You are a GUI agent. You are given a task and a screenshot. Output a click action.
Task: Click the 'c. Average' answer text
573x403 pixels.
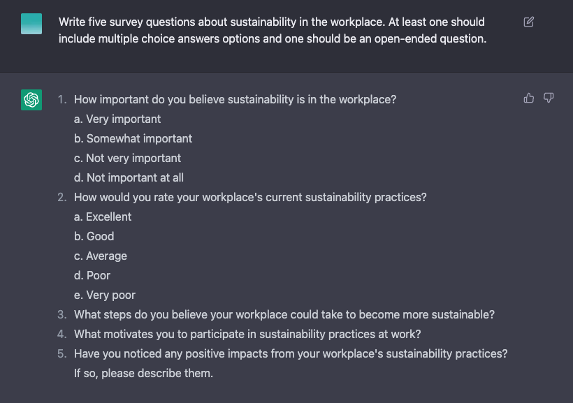click(x=101, y=256)
